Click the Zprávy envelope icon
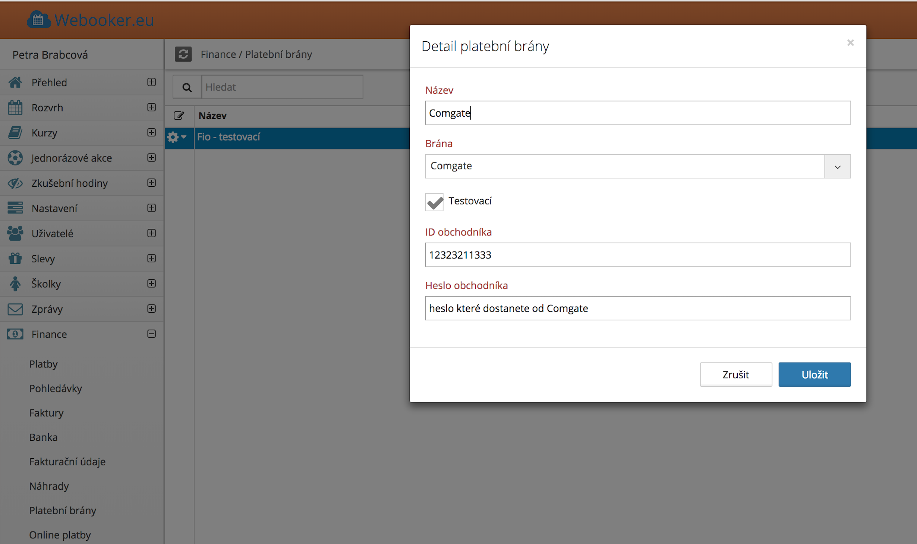 point(15,309)
